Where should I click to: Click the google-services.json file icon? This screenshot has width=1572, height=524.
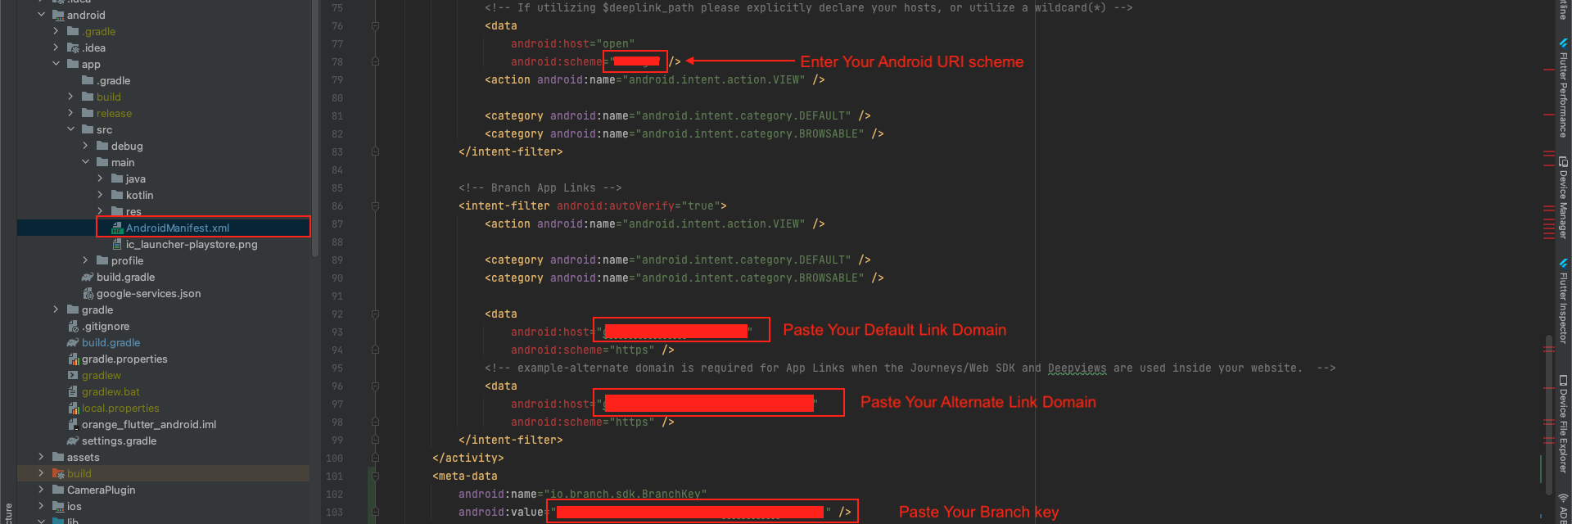pyautogui.click(x=88, y=294)
